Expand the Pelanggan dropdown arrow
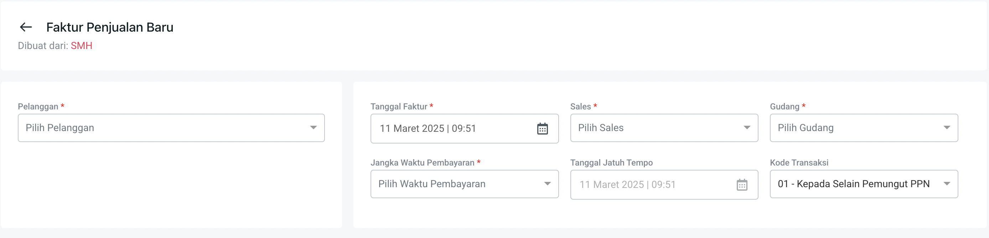Screen dimensions: 989x238 click(313, 128)
